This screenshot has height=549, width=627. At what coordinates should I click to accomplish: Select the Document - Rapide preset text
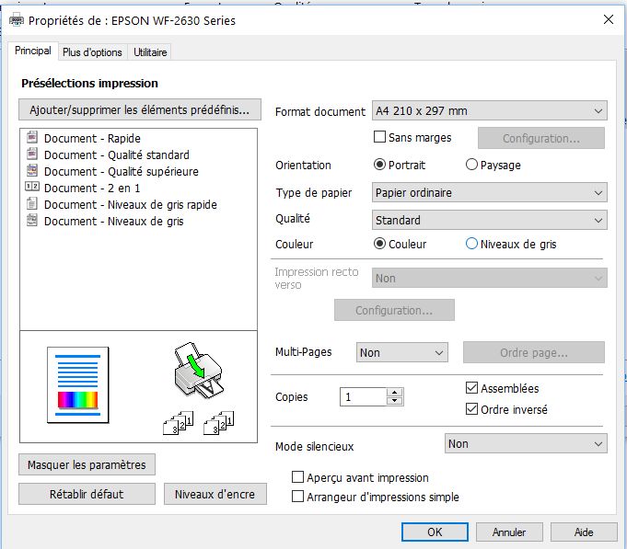92,139
